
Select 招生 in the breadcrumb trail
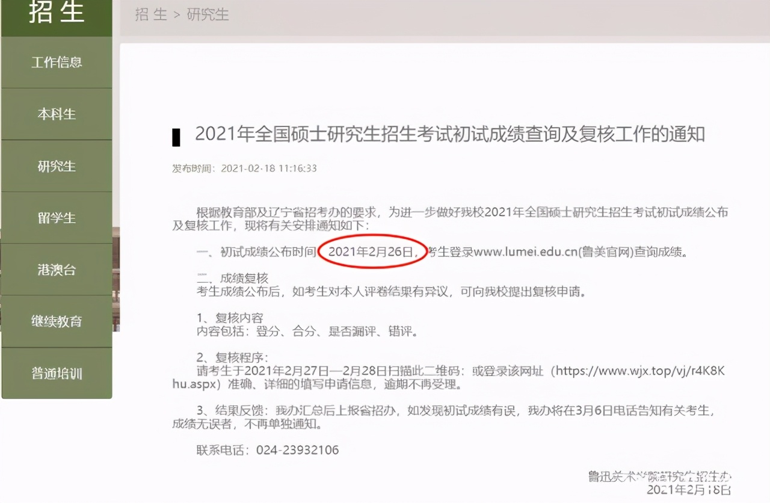point(150,15)
